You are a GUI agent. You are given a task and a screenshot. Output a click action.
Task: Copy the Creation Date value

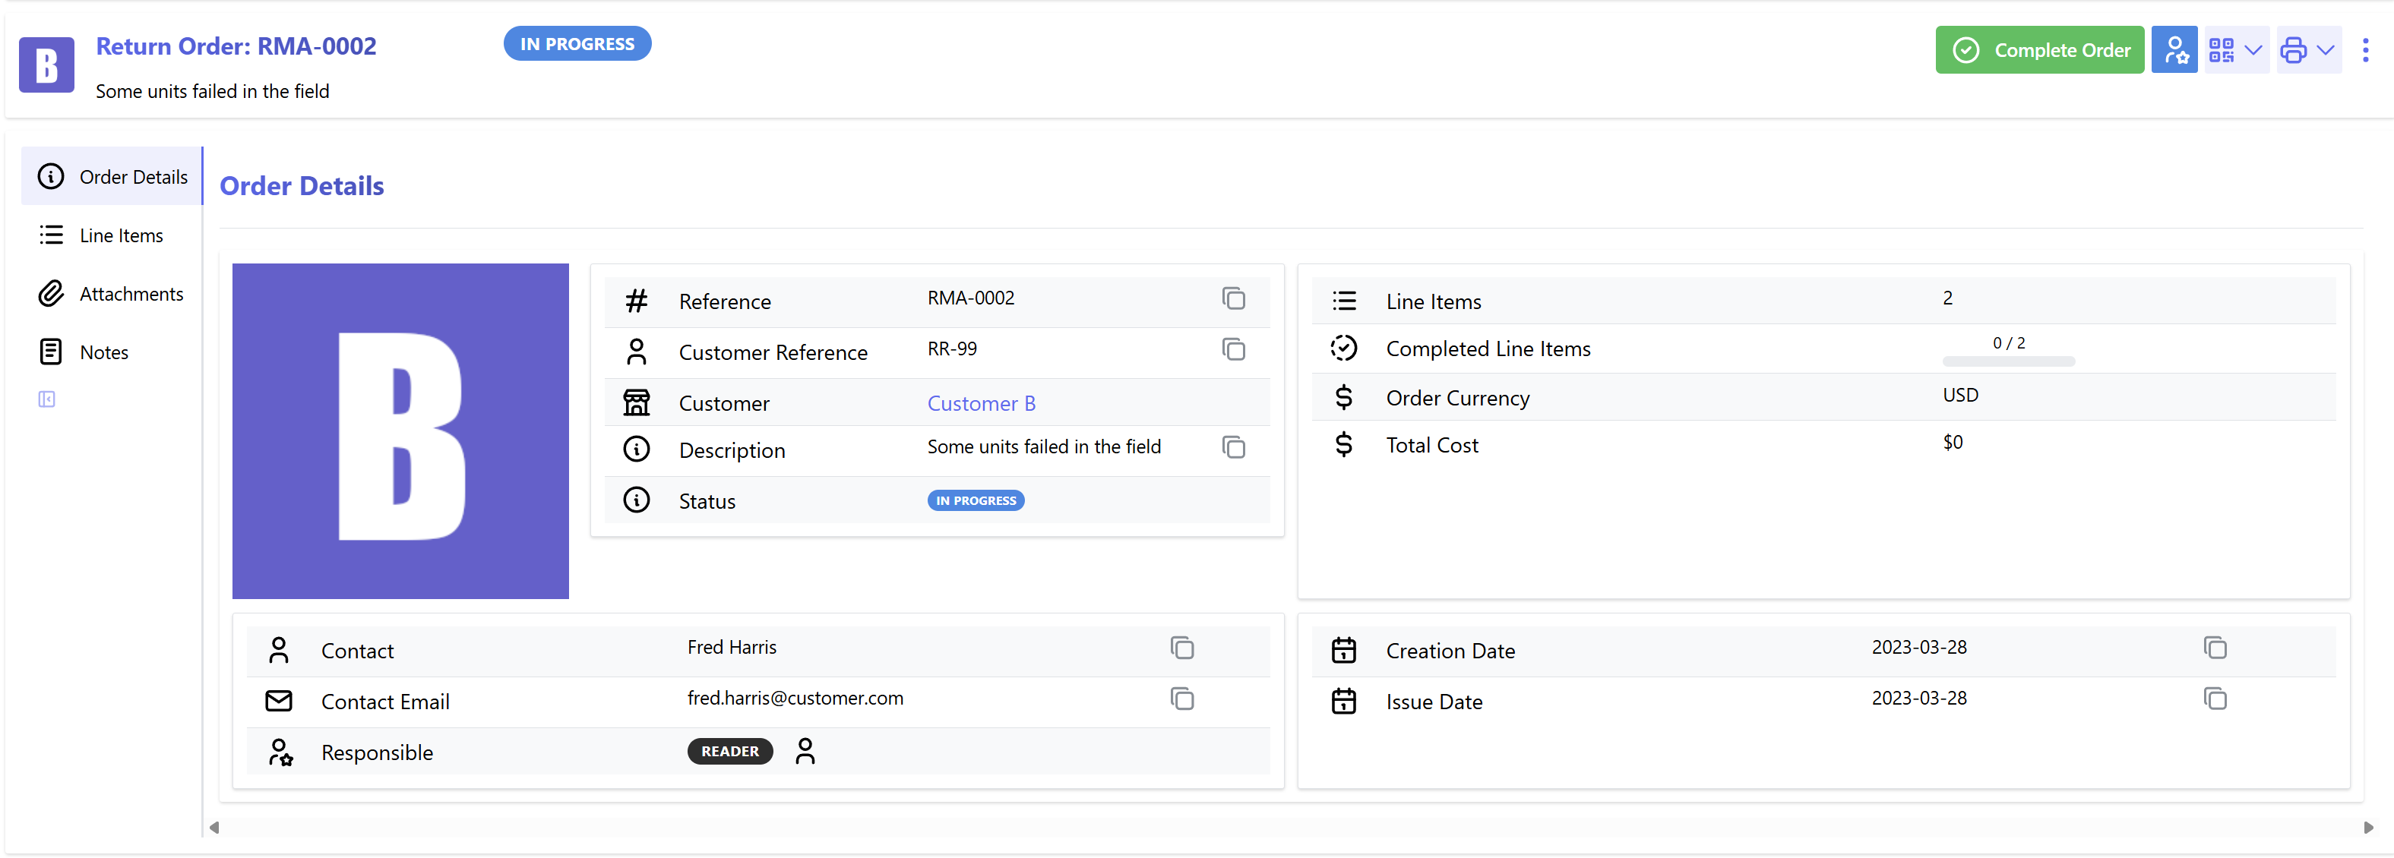tap(2215, 648)
